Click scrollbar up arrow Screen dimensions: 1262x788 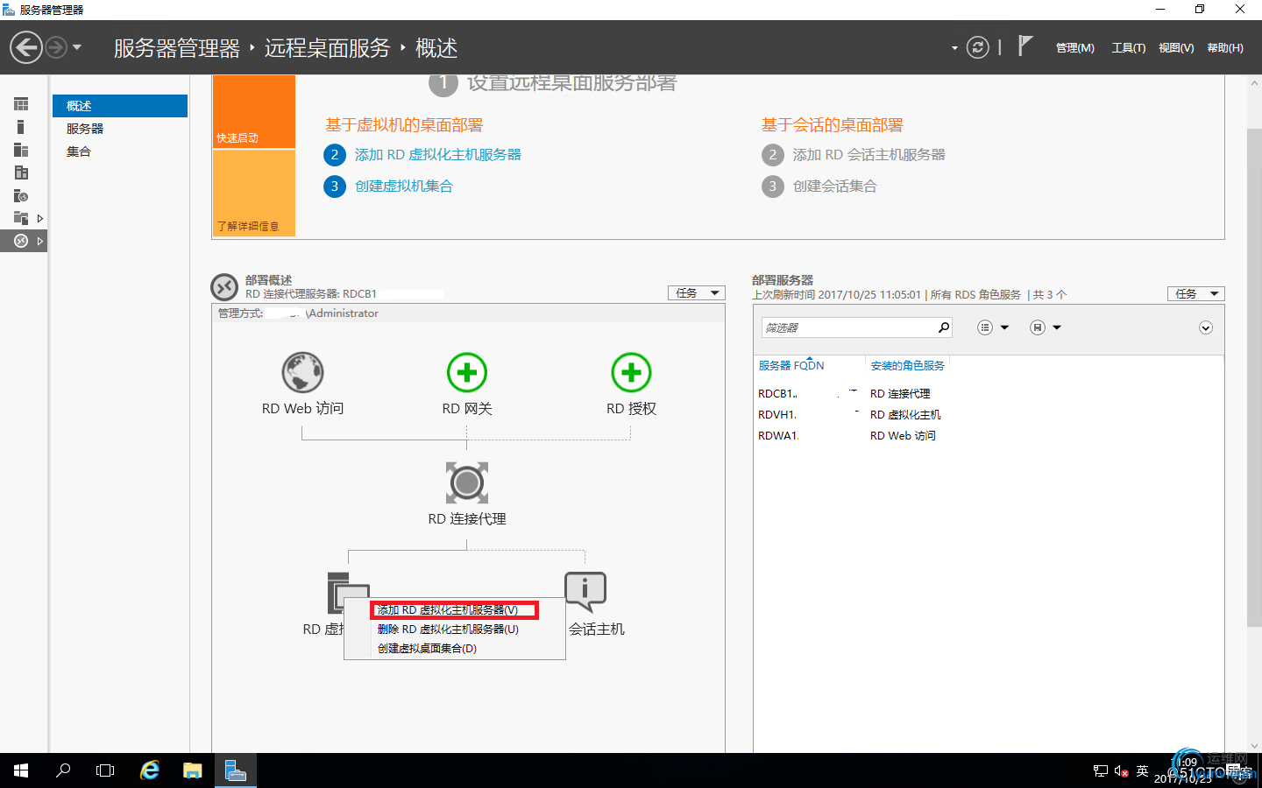pos(1254,83)
